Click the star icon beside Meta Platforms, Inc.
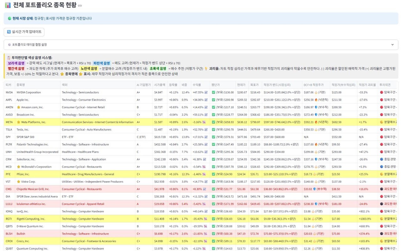Image resolution: width=401 pixels, height=251 pixels. click(x=18, y=122)
